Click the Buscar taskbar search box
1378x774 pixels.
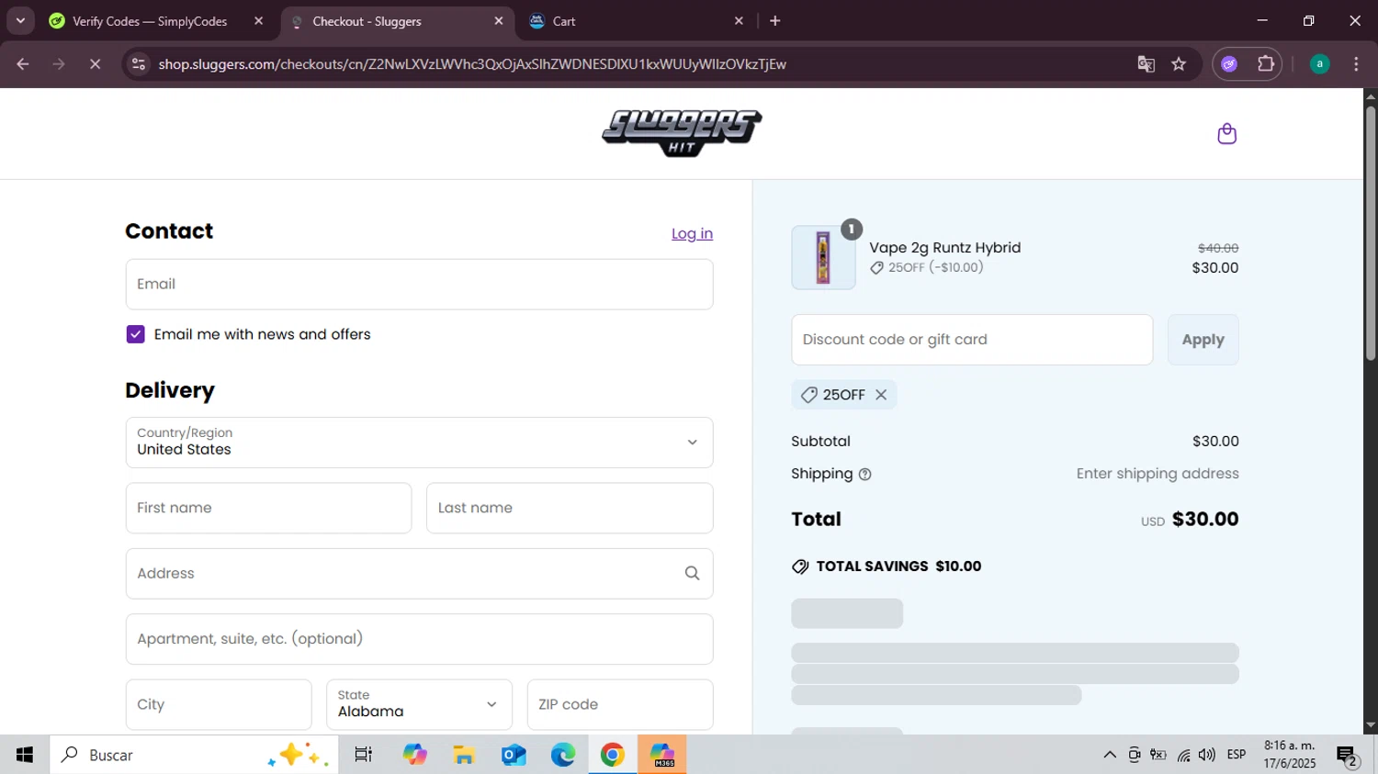tap(194, 755)
